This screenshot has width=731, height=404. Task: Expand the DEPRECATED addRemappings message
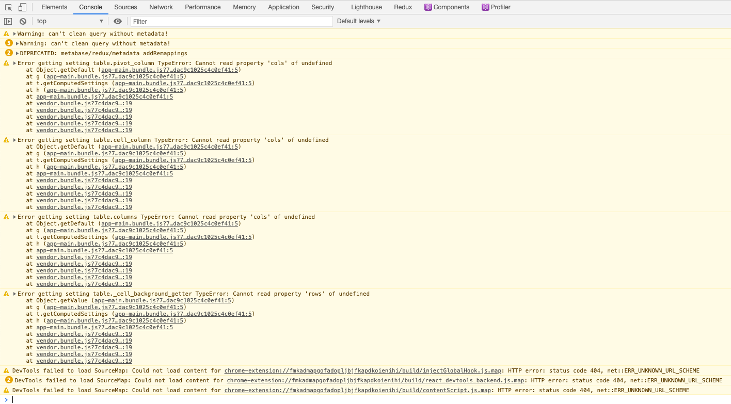pos(18,53)
